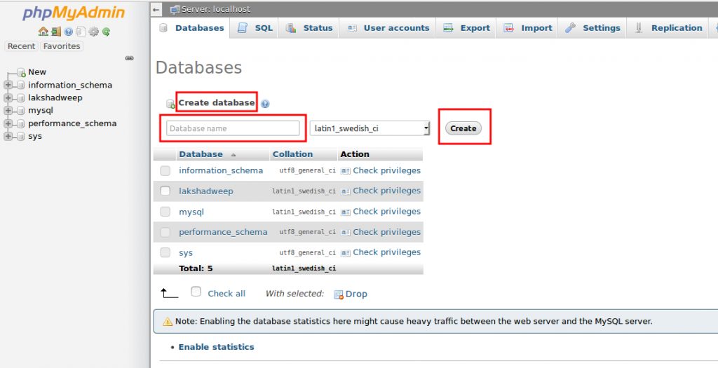Sort by the Collation column header
The width and height of the screenshot is (718, 368).
(292, 154)
